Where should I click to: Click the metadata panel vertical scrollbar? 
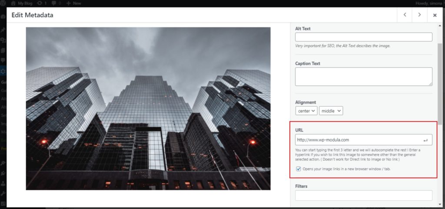pyautogui.click(x=439, y=78)
